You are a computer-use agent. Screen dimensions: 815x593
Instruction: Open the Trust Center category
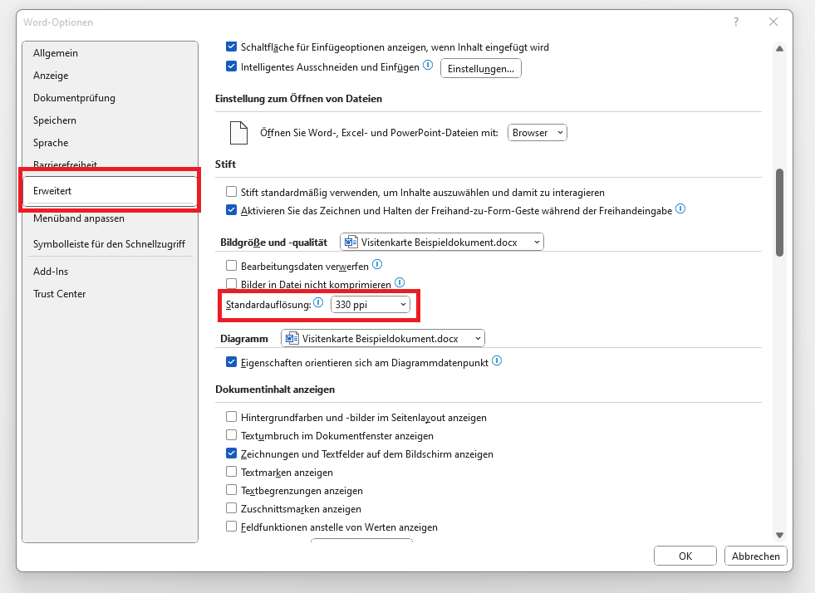click(59, 294)
